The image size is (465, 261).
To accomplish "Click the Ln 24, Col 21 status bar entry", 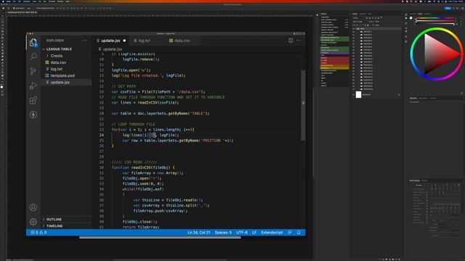I will click(198, 233).
